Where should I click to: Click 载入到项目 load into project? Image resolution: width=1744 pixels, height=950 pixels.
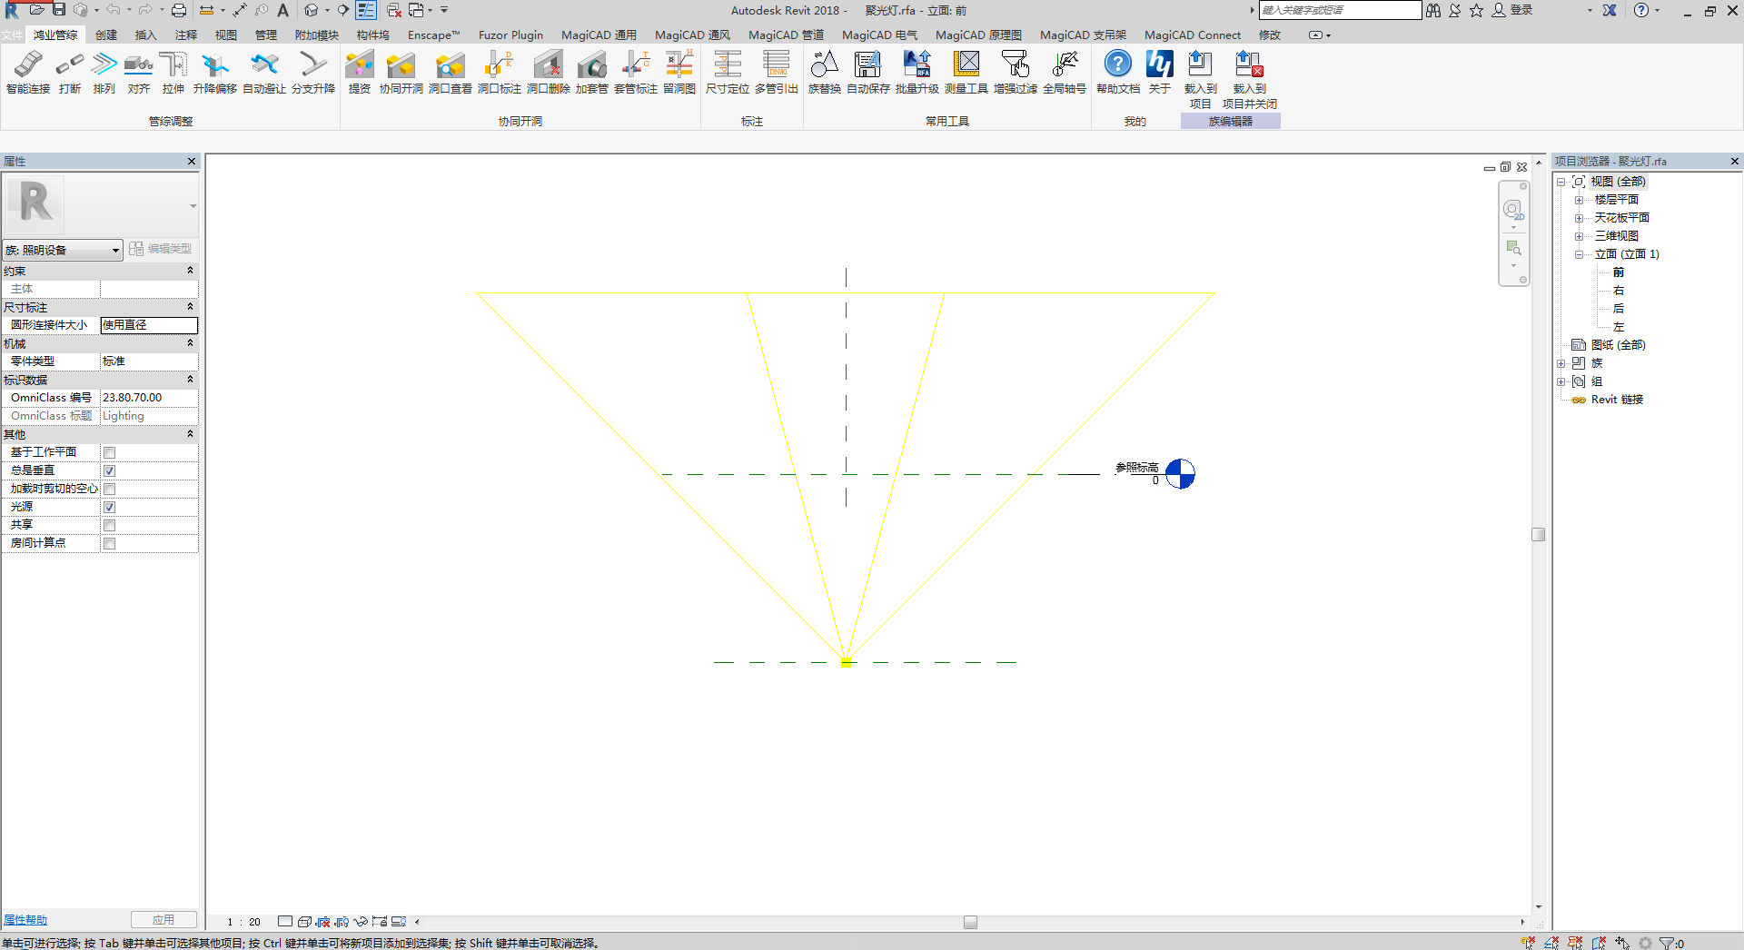1201,80
